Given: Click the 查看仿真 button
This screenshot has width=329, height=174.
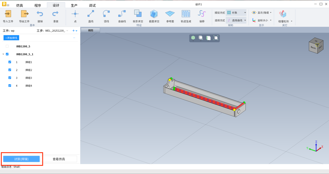Looking at the screenshot, I should (59, 159).
